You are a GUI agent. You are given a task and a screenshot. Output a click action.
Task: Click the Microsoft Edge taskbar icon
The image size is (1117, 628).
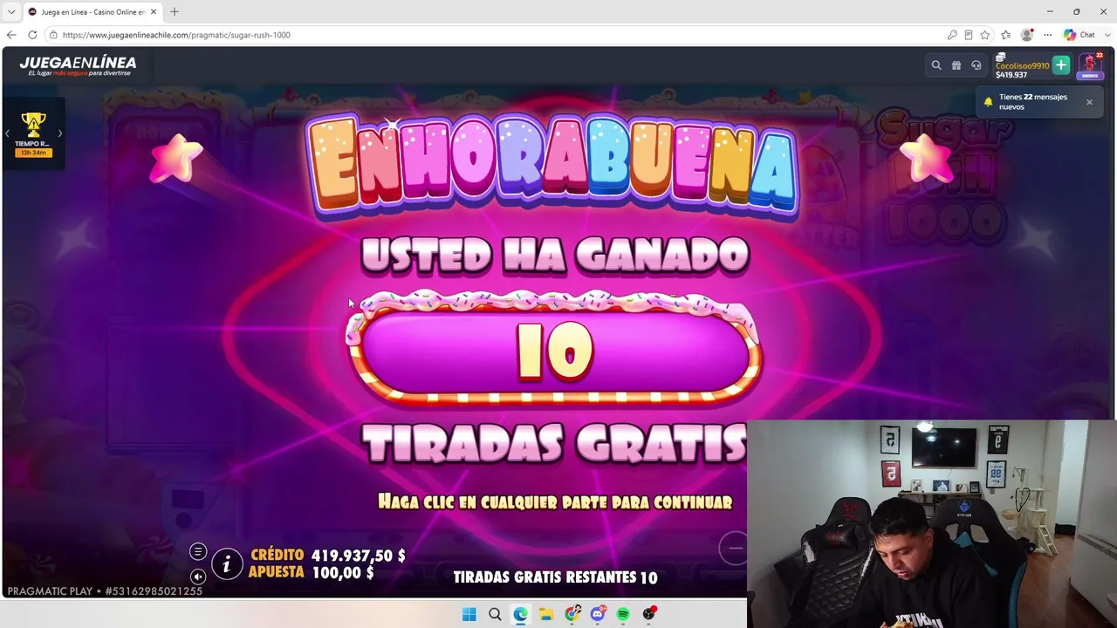click(521, 614)
